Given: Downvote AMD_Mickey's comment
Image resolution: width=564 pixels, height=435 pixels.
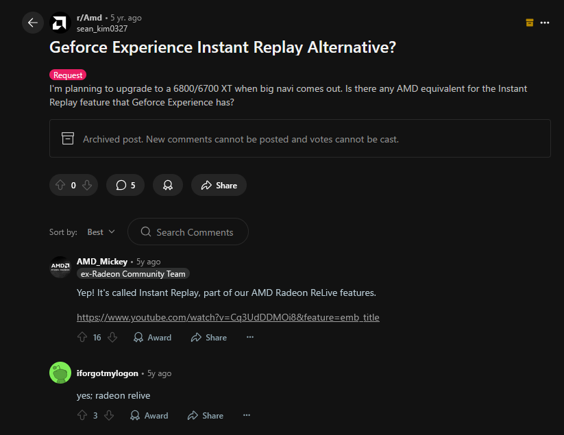Looking at the screenshot, I should click(112, 337).
